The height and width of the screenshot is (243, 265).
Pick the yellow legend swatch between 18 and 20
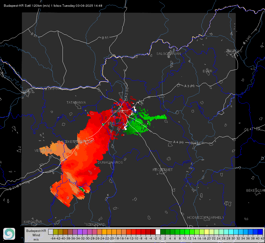click(207, 232)
